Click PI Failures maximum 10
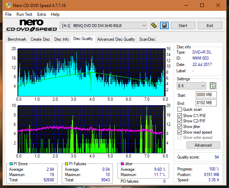 [108, 175]
